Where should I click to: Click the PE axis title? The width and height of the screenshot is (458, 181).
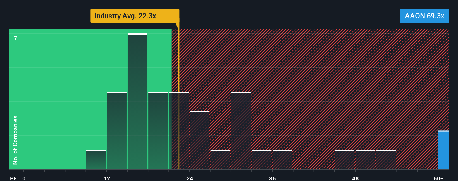pos(13,178)
